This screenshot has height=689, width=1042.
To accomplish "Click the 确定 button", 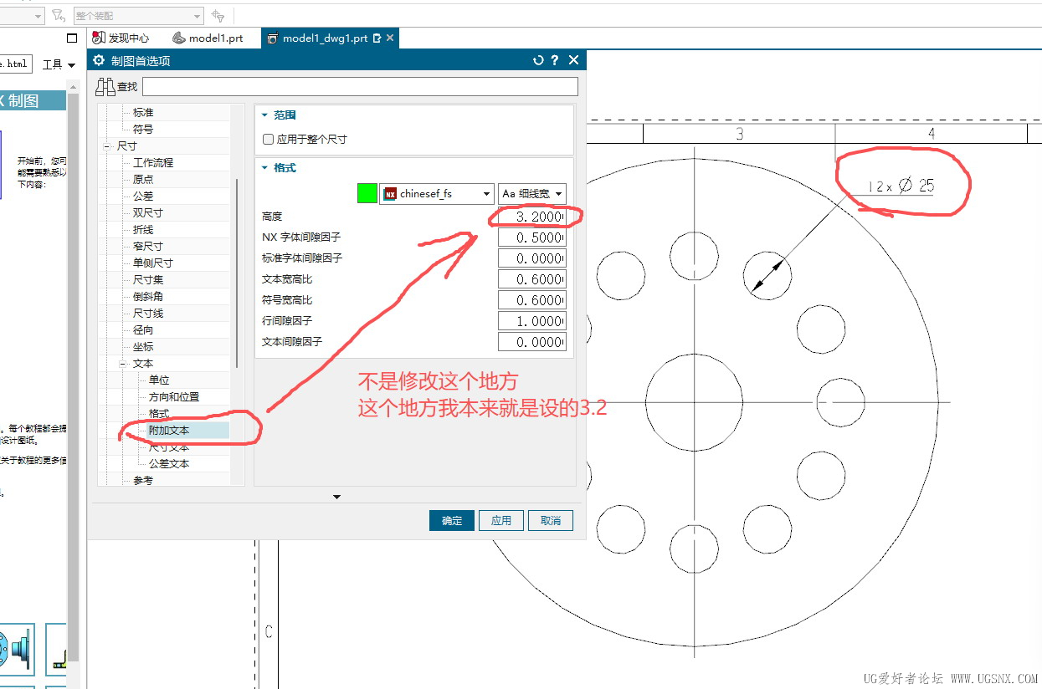I will 452,520.
